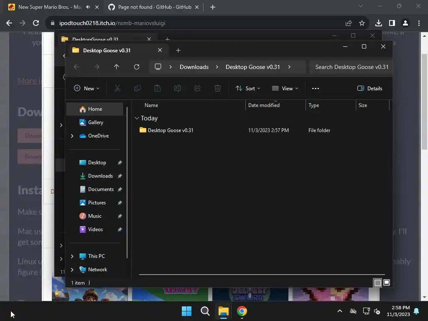
Task: Click the Delete trash icon in toolbar
Action: coord(217,88)
